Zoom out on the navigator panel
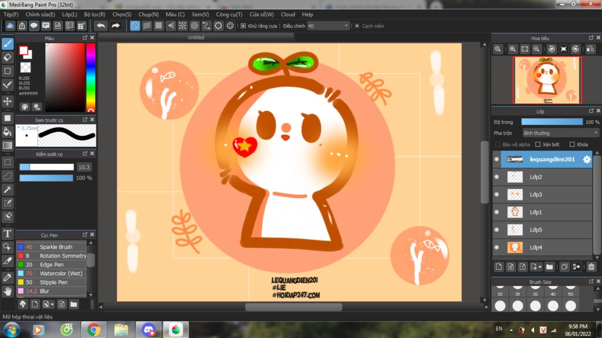Image resolution: width=602 pixels, height=338 pixels. [x=537, y=49]
